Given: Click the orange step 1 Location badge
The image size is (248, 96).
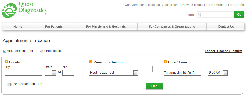Looking at the screenshot, I should [6, 62].
